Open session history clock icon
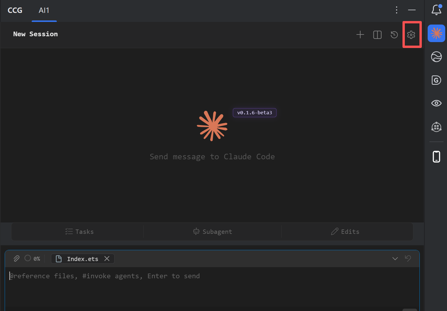 click(394, 35)
